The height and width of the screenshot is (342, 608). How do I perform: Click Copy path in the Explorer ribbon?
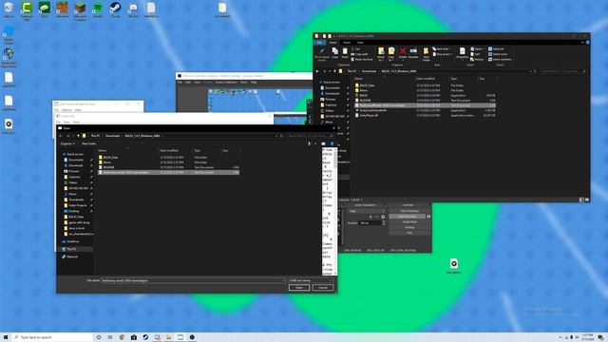click(x=359, y=54)
